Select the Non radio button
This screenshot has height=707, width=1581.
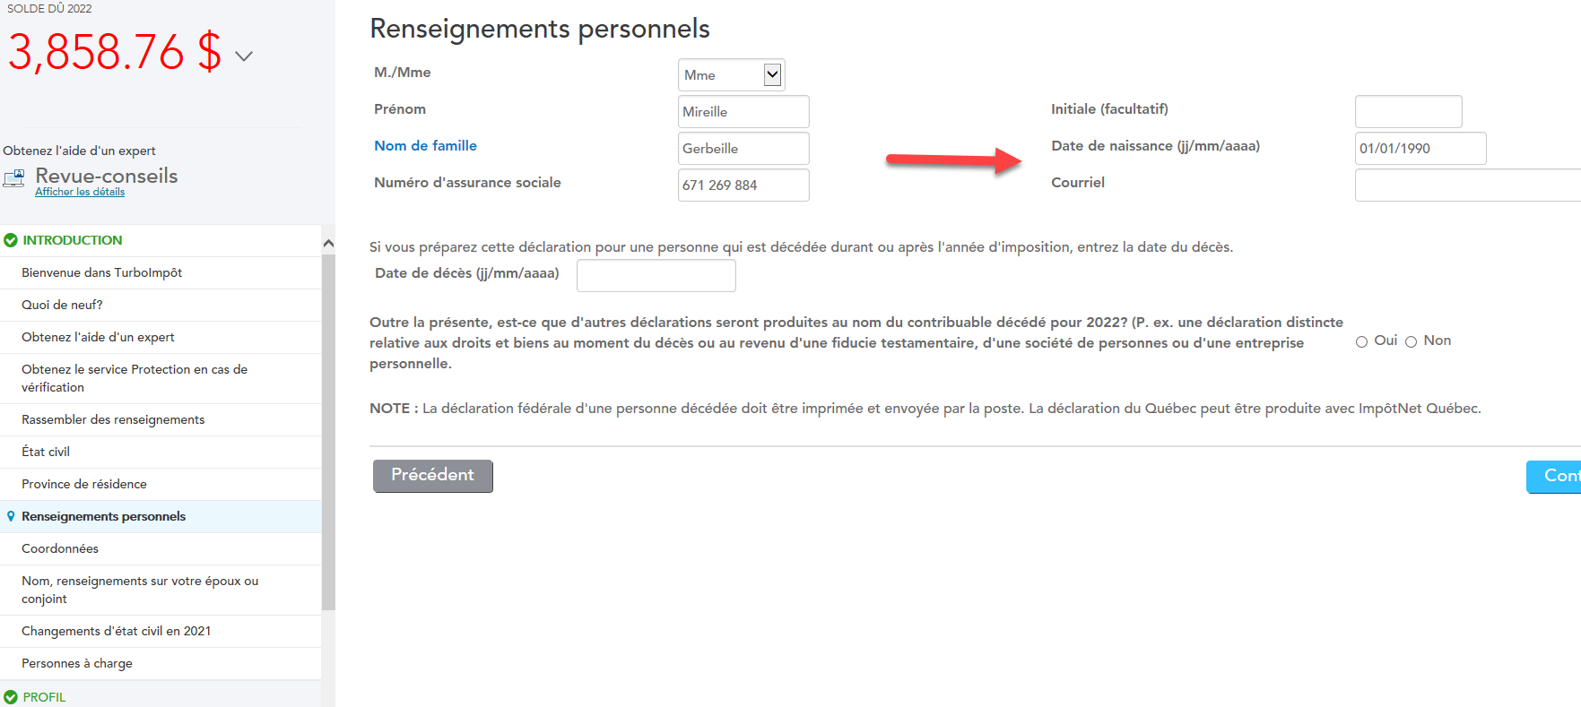[1411, 341]
